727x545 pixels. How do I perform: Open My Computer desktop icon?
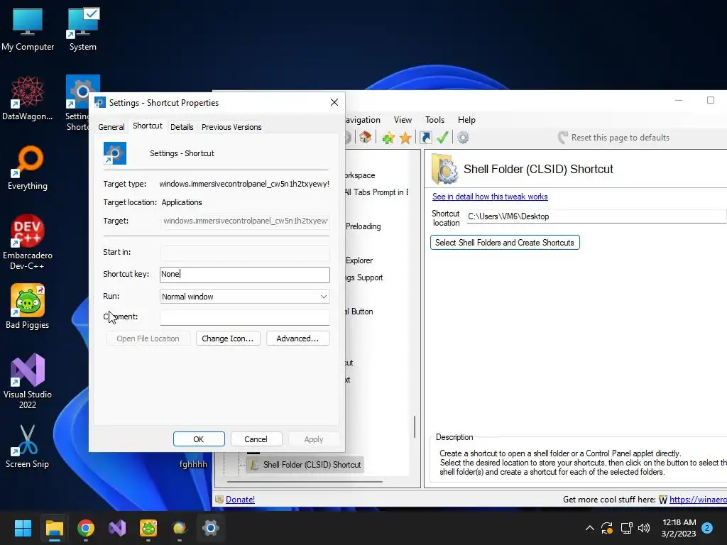click(28, 29)
